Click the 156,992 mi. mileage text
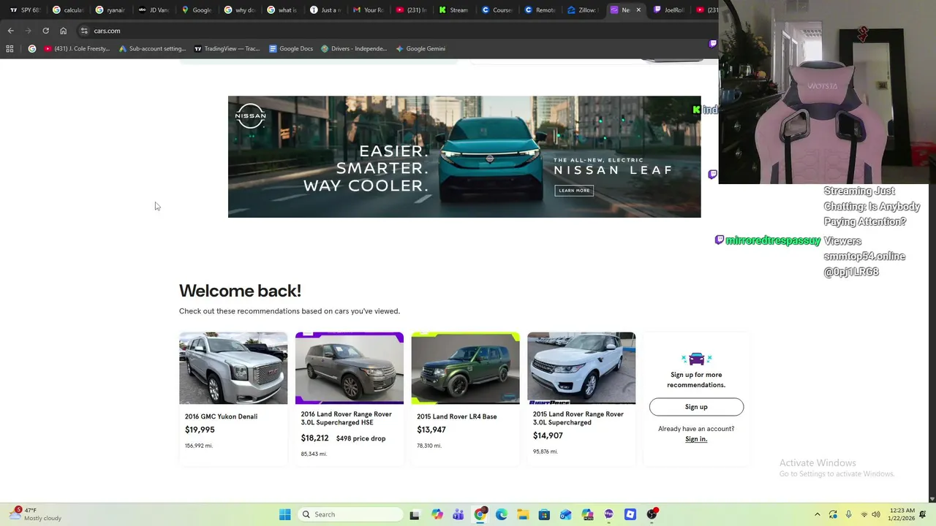 [199, 446]
